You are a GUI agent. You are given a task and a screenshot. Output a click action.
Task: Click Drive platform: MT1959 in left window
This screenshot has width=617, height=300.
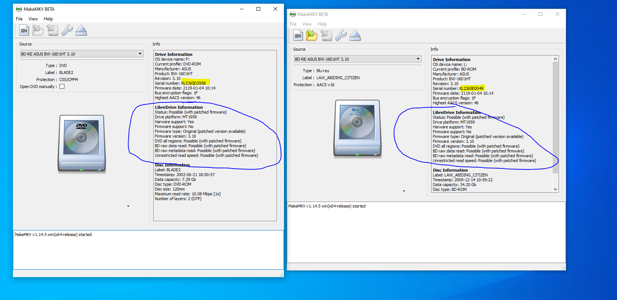point(176,117)
